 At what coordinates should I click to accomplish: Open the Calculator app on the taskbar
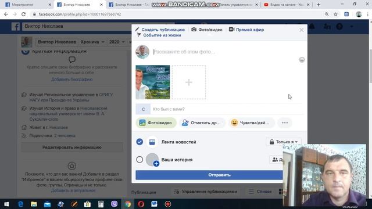pyautogui.click(x=101, y=204)
